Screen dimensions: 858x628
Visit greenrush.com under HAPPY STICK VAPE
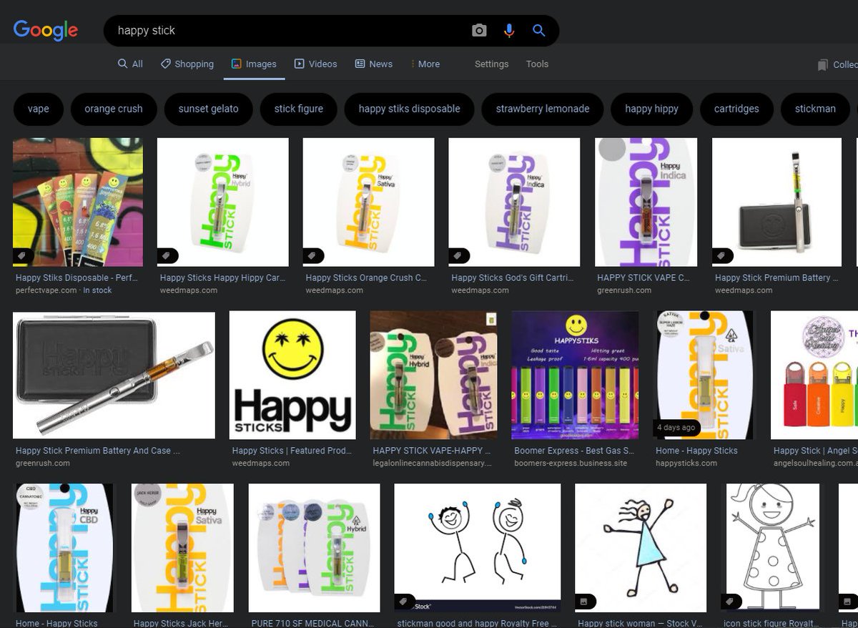[624, 290]
